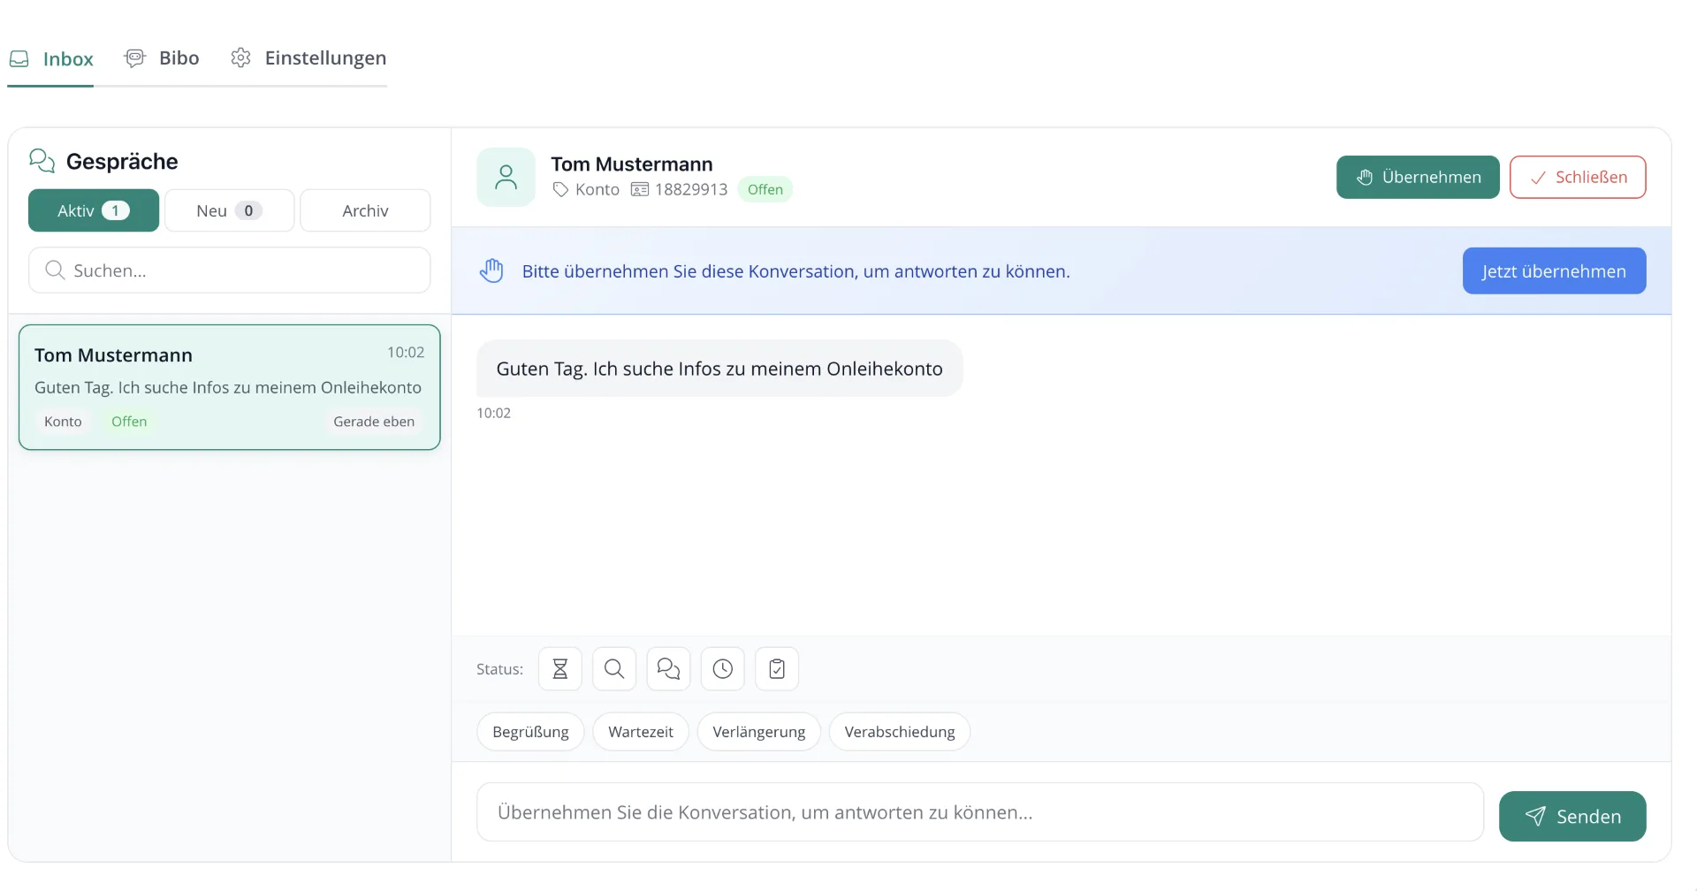Click the message reply input field
This screenshot has height=891, width=1697.
[x=979, y=812]
